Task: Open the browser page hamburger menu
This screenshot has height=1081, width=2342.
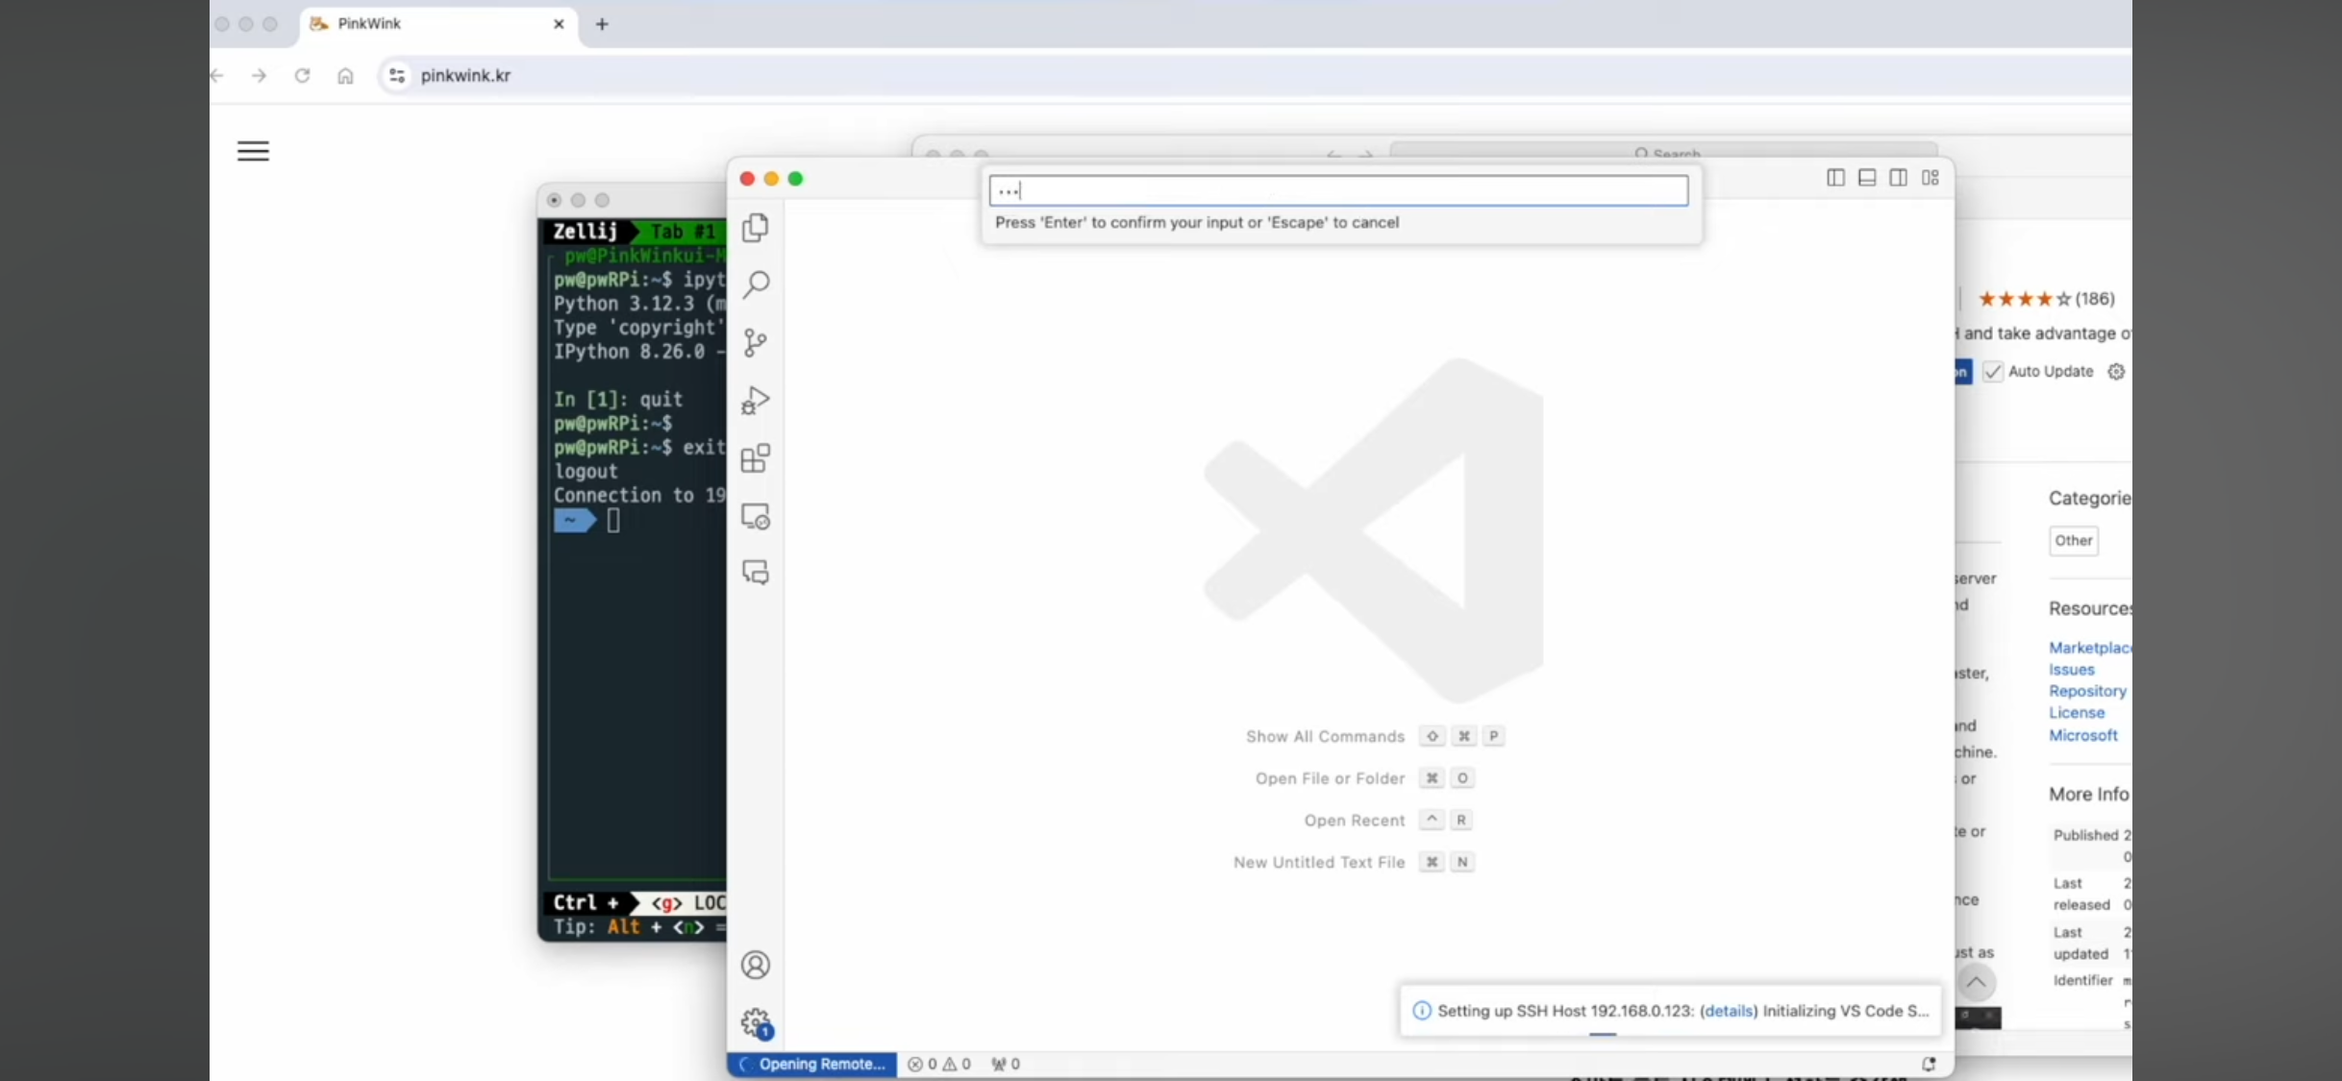Action: (x=253, y=151)
